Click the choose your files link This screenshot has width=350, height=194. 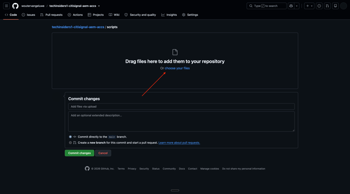pyautogui.click(x=177, y=68)
